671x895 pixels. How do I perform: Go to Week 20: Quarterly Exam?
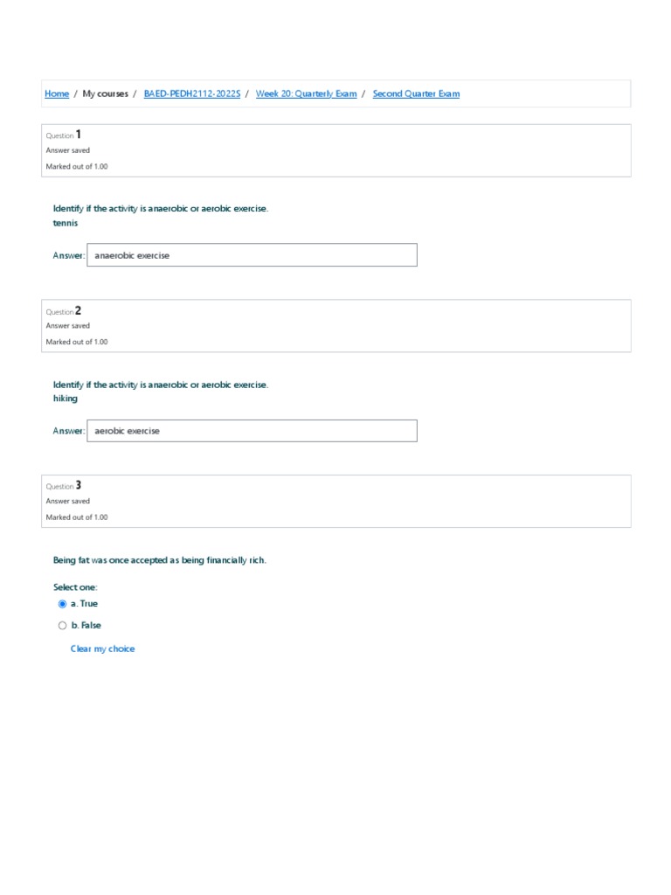coord(306,94)
